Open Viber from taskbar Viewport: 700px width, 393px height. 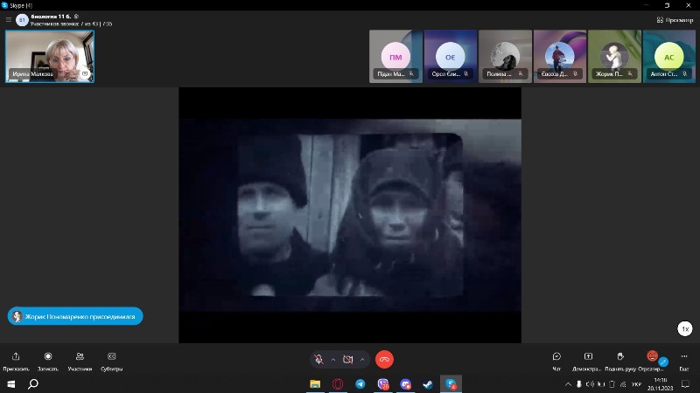pos(383,384)
